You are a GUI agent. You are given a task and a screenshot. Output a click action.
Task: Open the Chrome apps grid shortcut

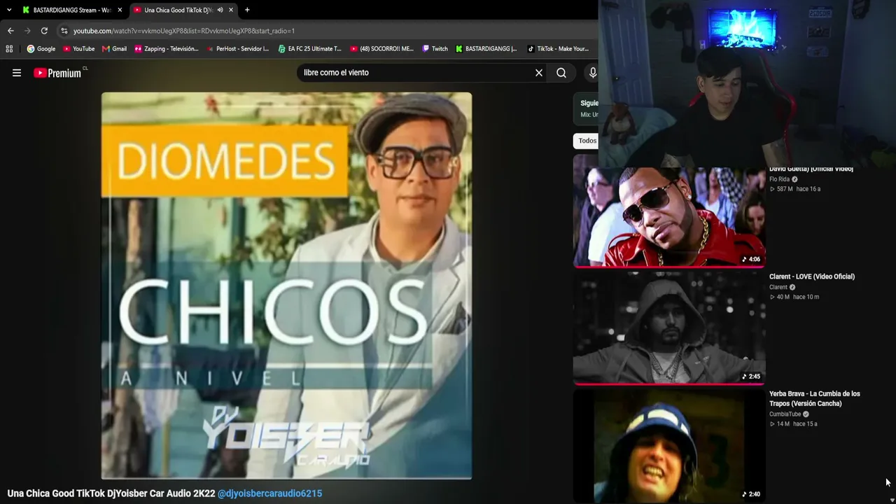click(x=9, y=49)
